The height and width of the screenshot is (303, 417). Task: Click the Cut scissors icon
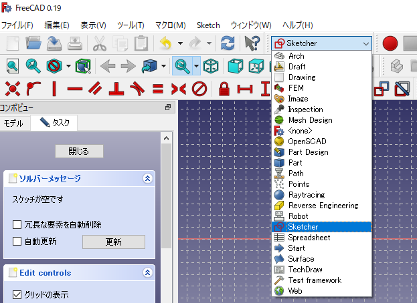[x=100, y=43]
